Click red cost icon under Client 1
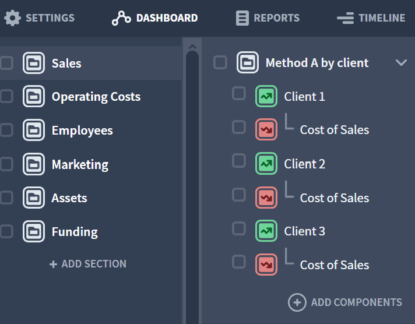 coord(266,129)
